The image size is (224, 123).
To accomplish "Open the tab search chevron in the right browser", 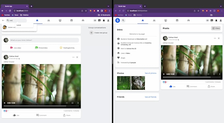I will [x=221, y=6].
